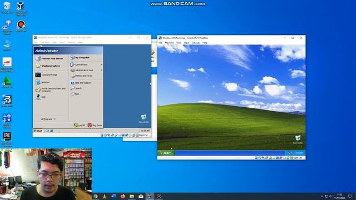356x200 pixels.
Task: Open Active Directory Users and Computers
Action: [51, 90]
